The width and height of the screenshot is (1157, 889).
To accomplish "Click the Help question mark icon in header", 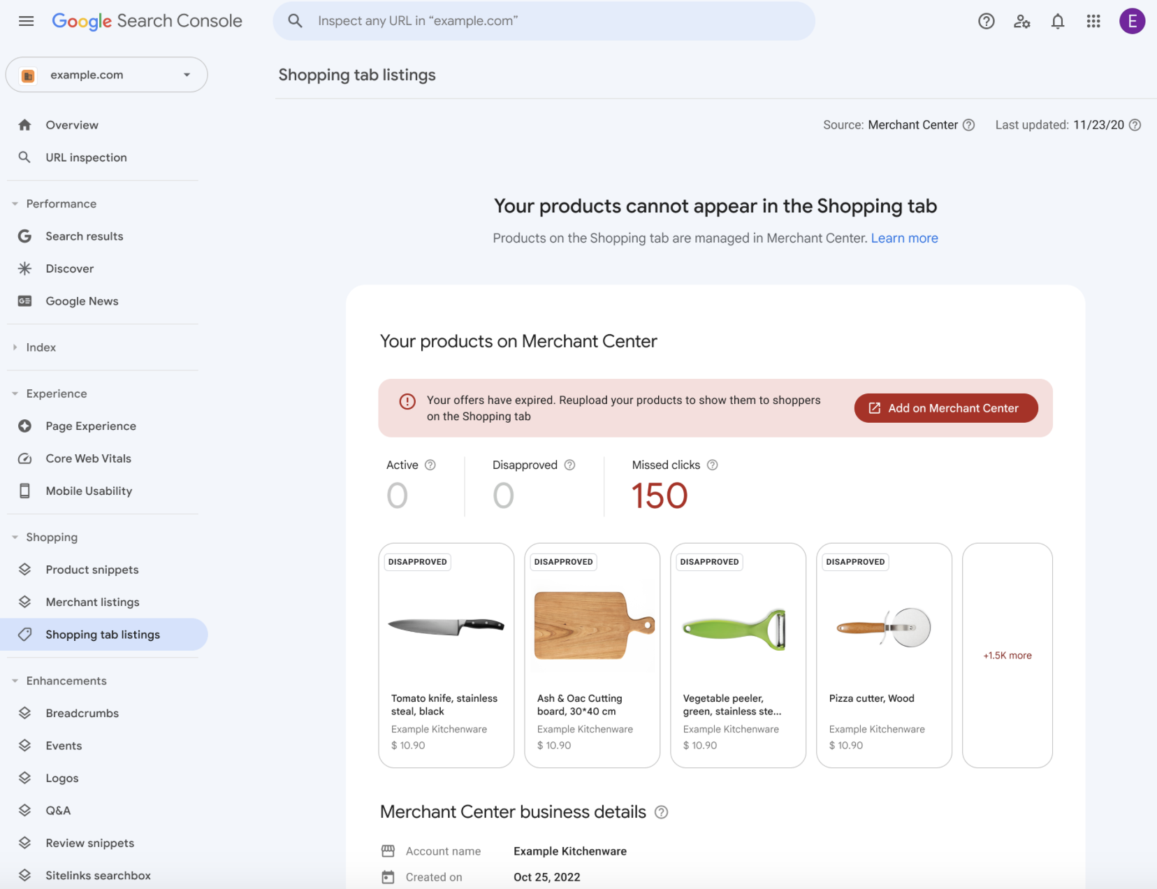I will click(986, 21).
